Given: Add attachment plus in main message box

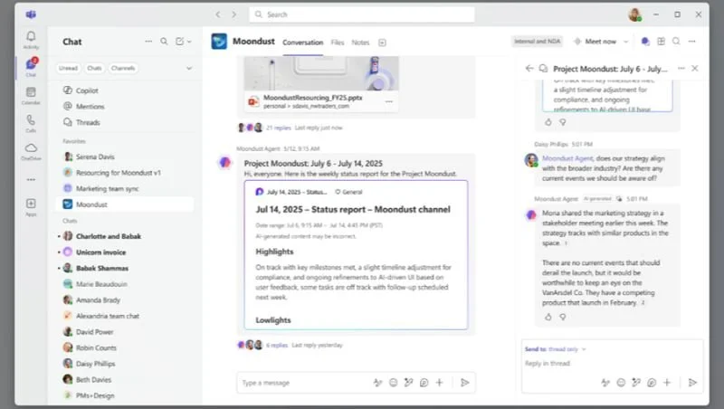Looking at the screenshot, I should click(x=440, y=383).
